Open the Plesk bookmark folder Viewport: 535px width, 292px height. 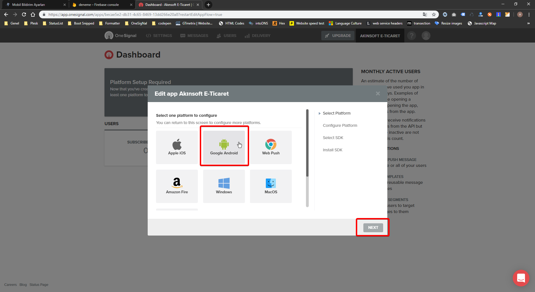pyautogui.click(x=31, y=23)
